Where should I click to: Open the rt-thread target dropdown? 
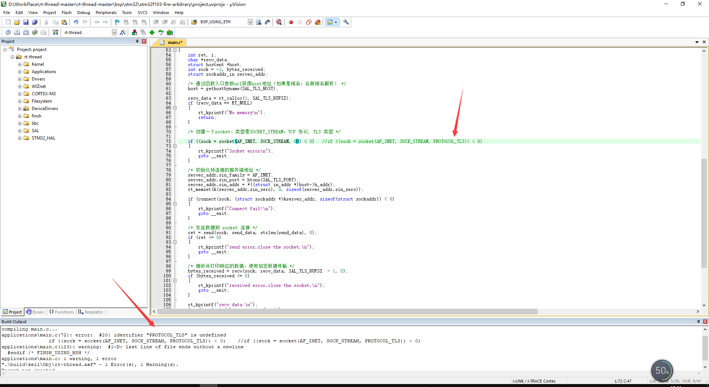[x=114, y=32]
